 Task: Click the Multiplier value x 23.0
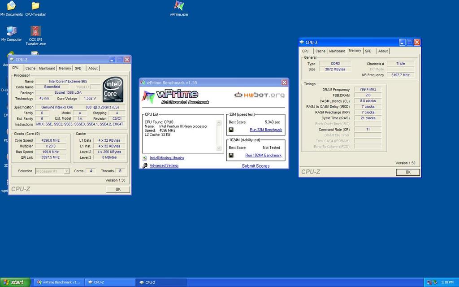click(x=50, y=146)
